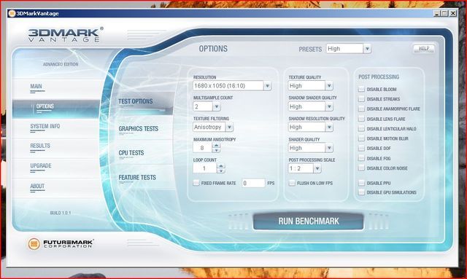
Task: Open the Post Processing Scale dropdown
Action: pos(317,168)
